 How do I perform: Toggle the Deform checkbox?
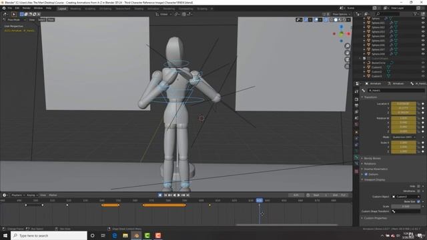coord(366,174)
